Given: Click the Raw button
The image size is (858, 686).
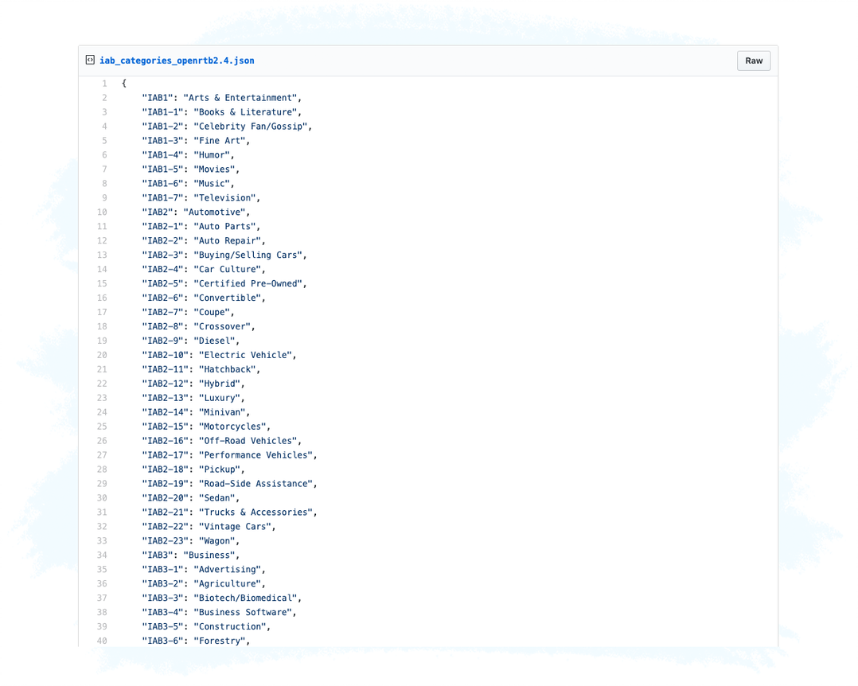Looking at the screenshot, I should 754,60.
